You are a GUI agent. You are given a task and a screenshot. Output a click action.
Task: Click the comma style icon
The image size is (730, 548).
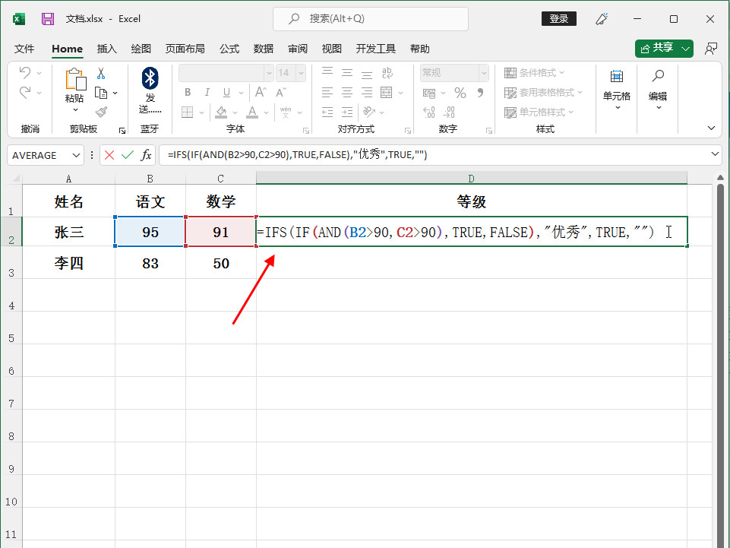480,93
